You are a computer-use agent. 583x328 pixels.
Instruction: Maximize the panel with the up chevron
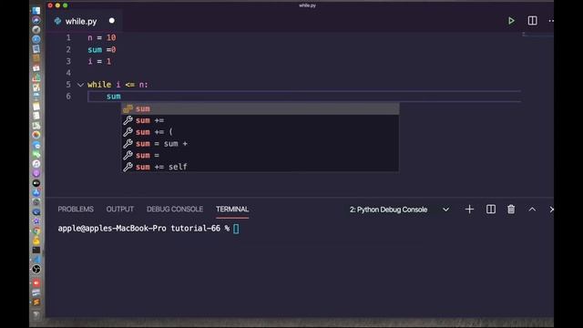(x=532, y=210)
